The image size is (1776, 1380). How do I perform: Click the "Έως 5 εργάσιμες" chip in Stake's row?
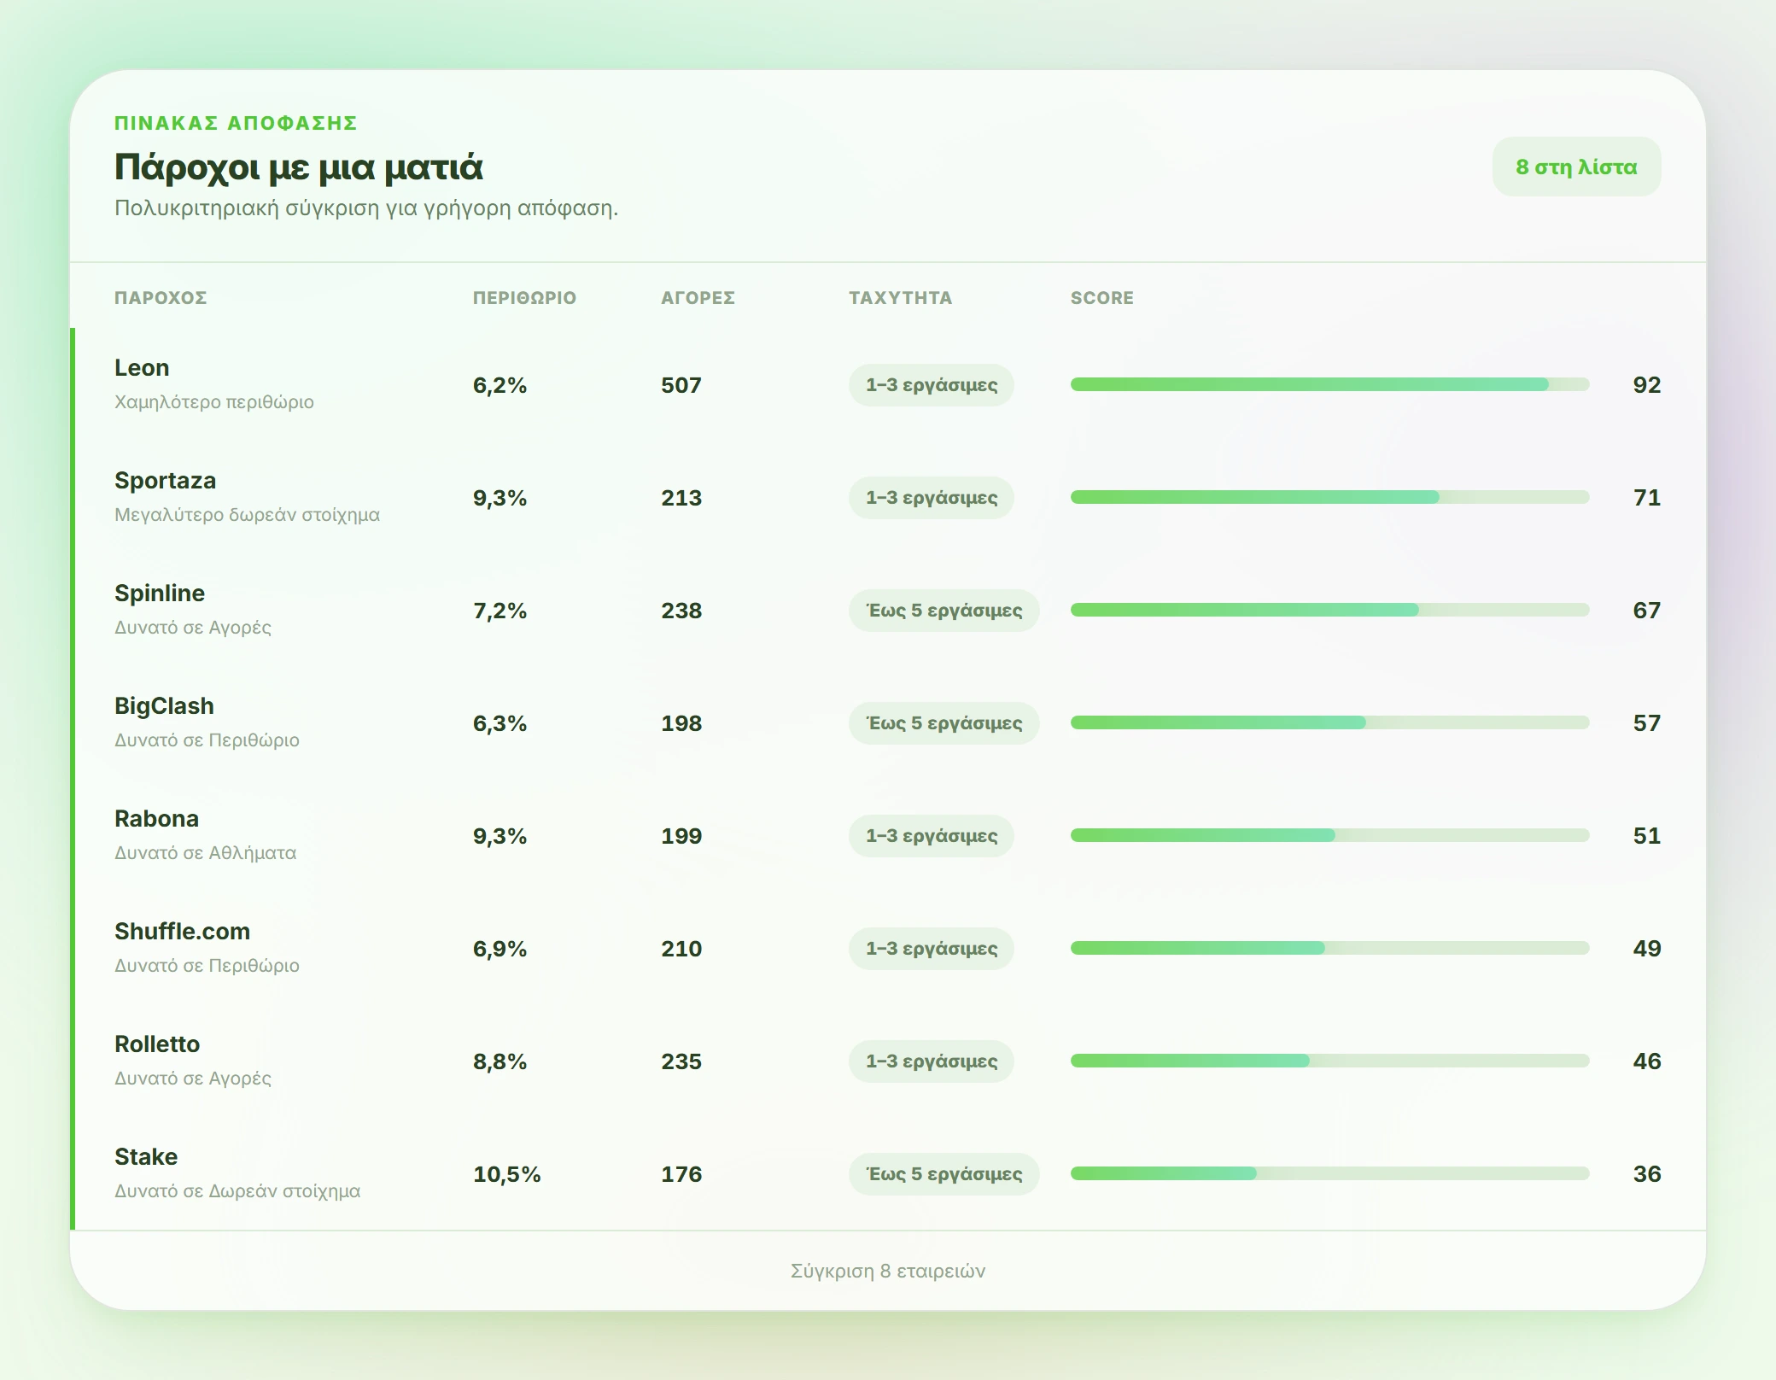point(943,1174)
